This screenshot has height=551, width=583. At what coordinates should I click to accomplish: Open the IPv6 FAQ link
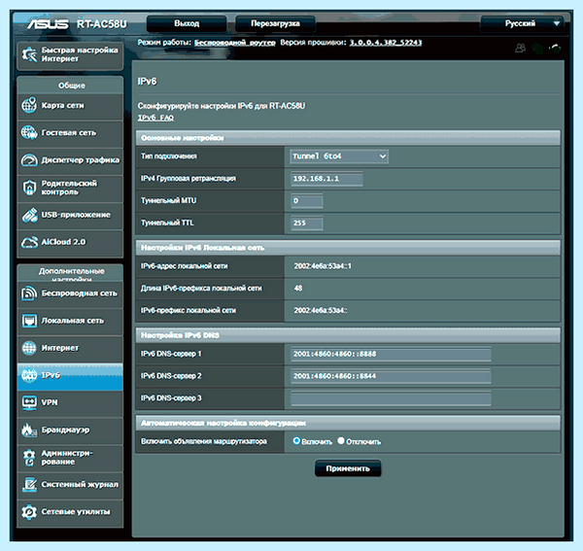click(155, 118)
